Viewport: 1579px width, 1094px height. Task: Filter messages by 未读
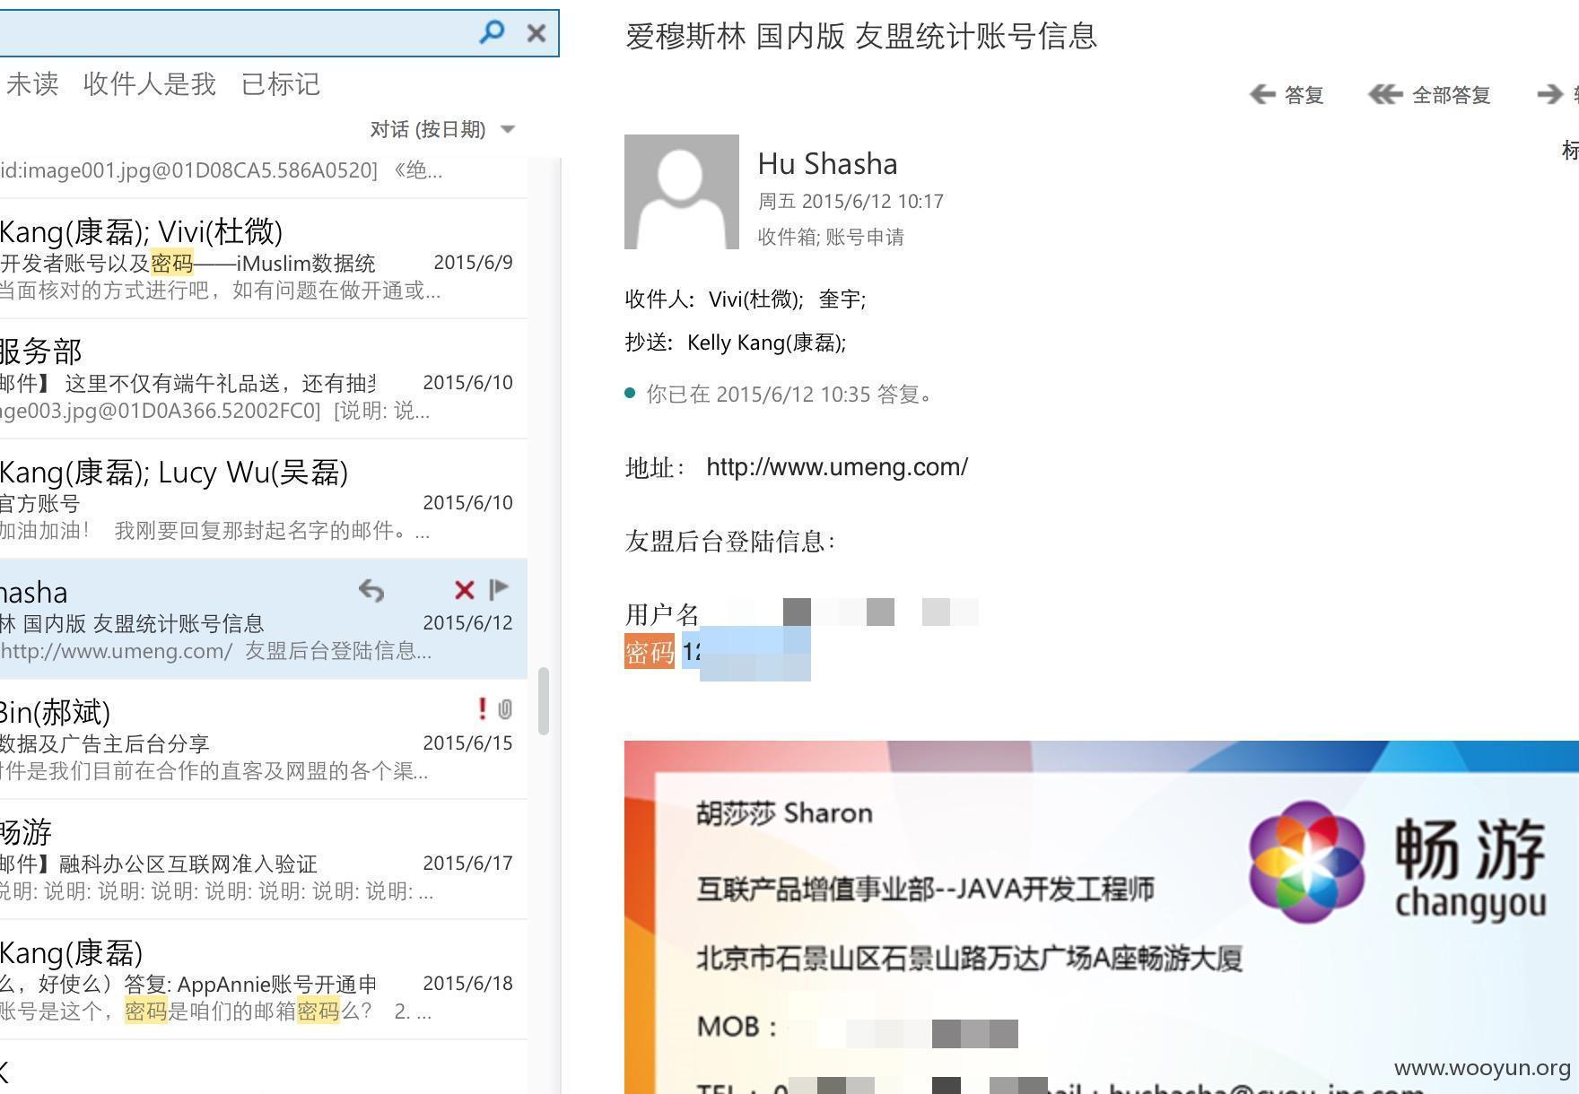click(x=32, y=84)
